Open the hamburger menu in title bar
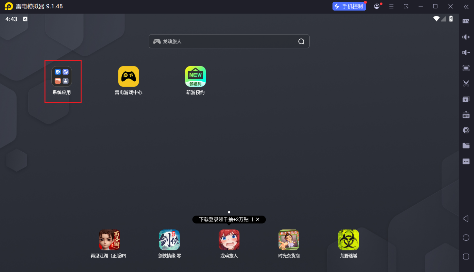The height and width of the screenshot is (272, 474). pos(391,6)
